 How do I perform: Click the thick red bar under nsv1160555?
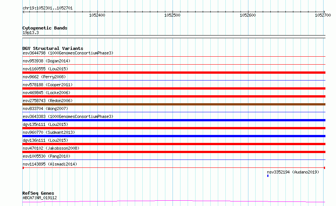[174, 73]
